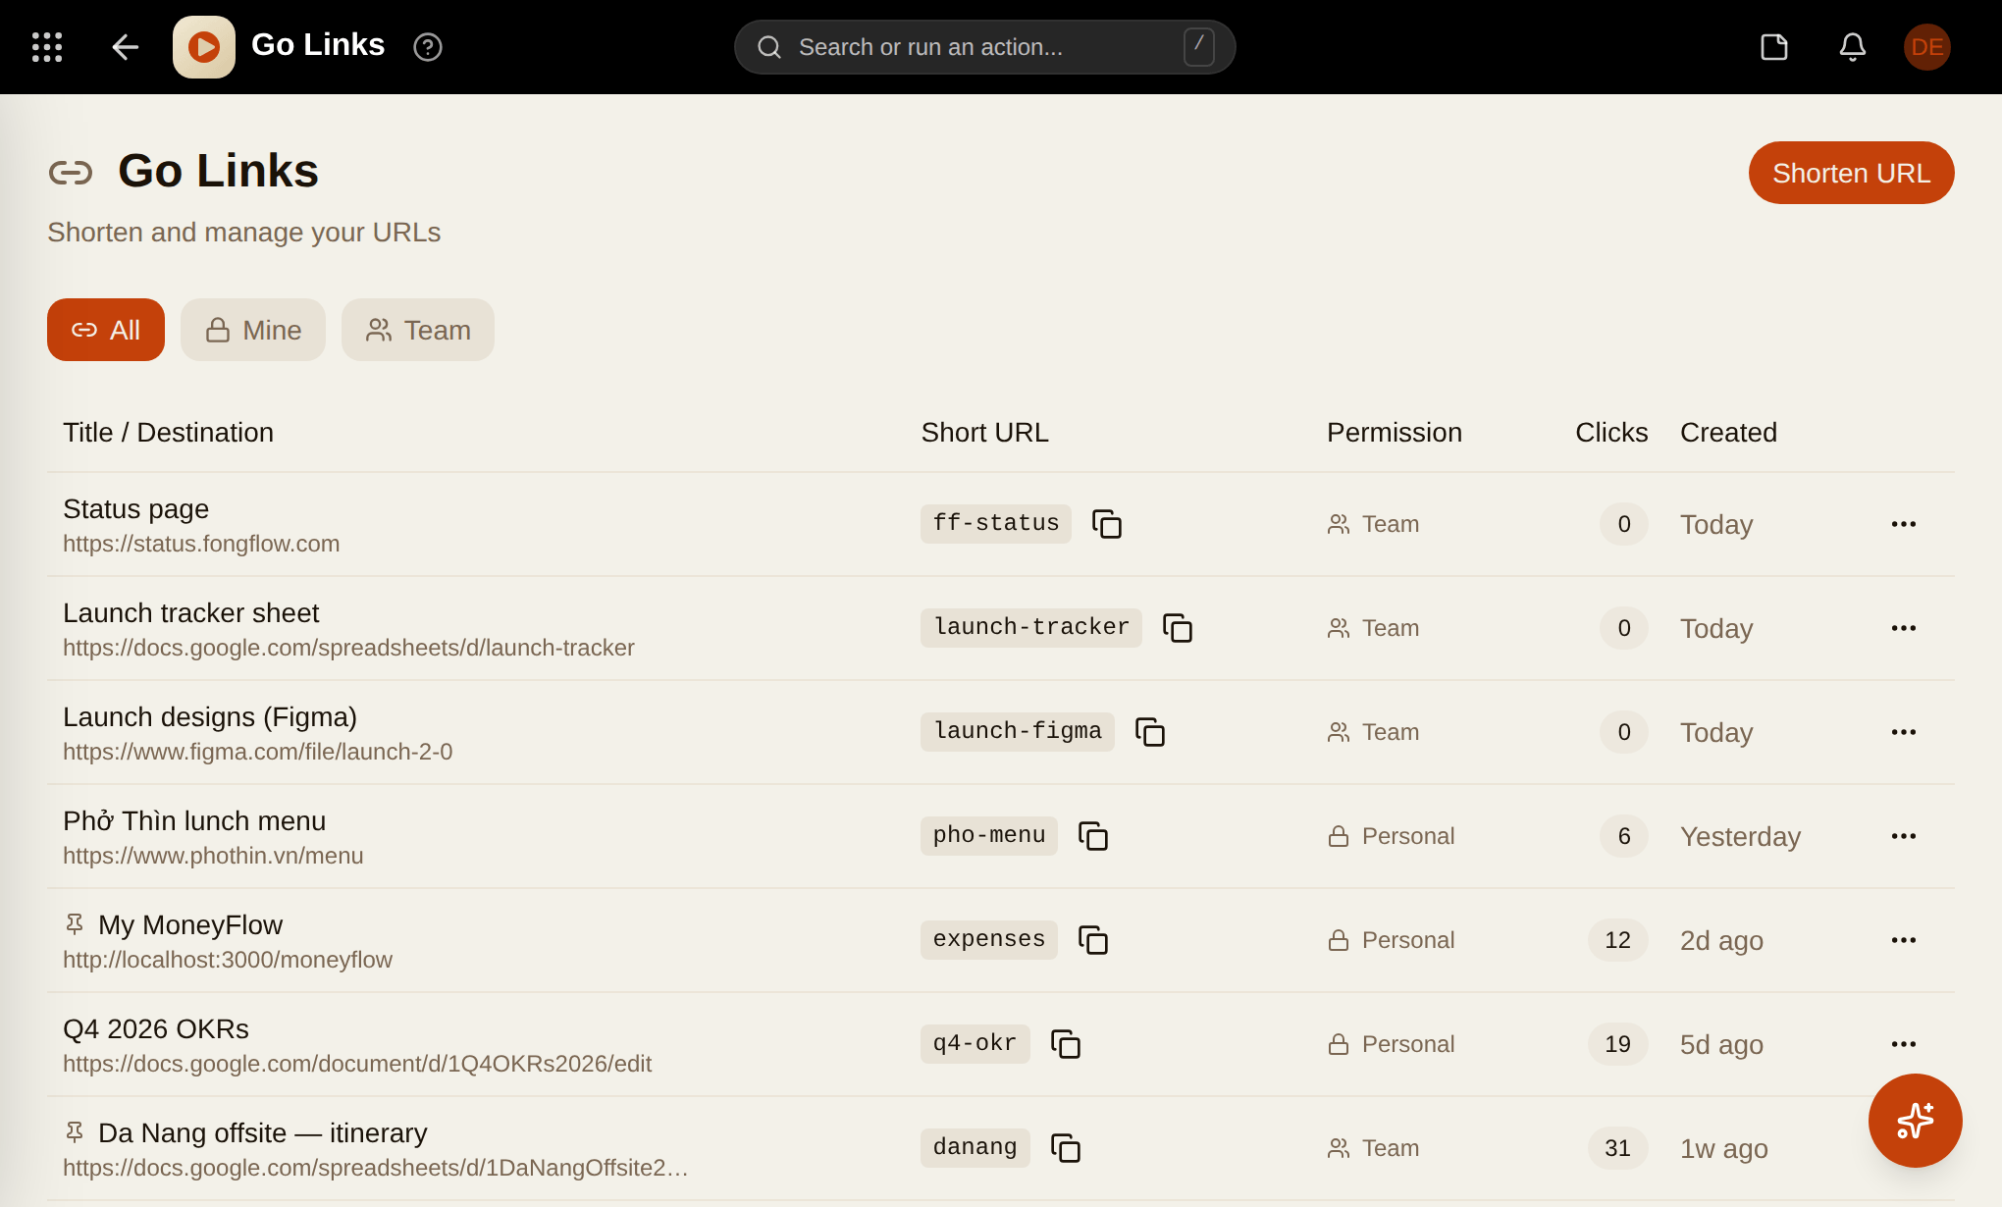Copy the launch-figma short URL

coord(1150,732)
